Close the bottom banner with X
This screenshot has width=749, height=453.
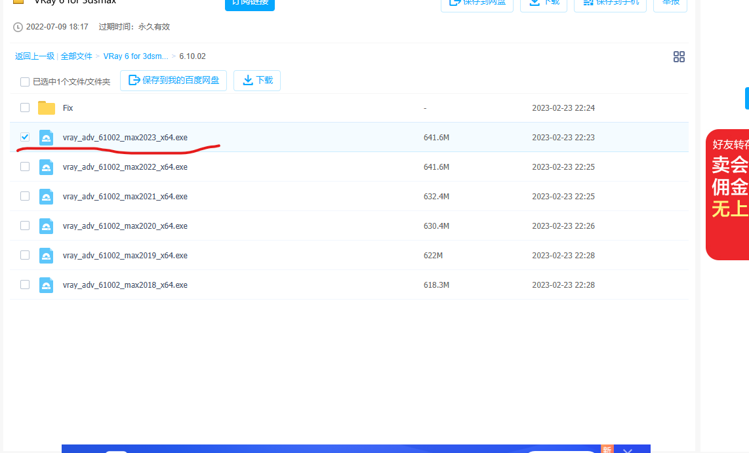pyautogui.click(x=628, y=450)
